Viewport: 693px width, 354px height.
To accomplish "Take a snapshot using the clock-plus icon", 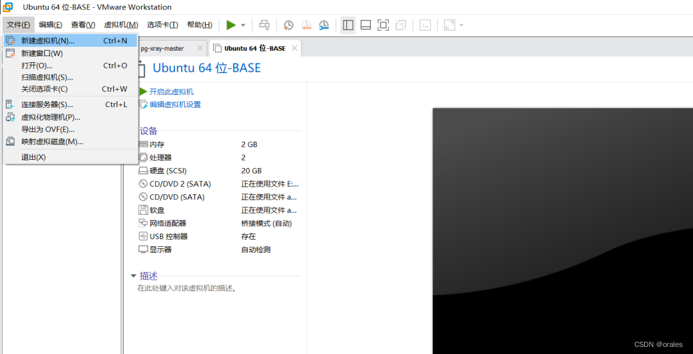I will (288, 25).
